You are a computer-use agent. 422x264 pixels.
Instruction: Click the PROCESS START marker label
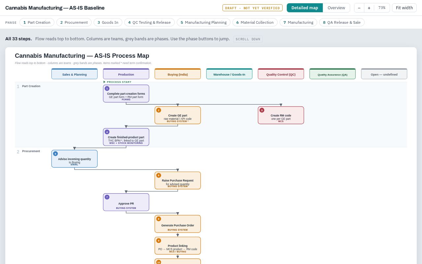point(117,82)
